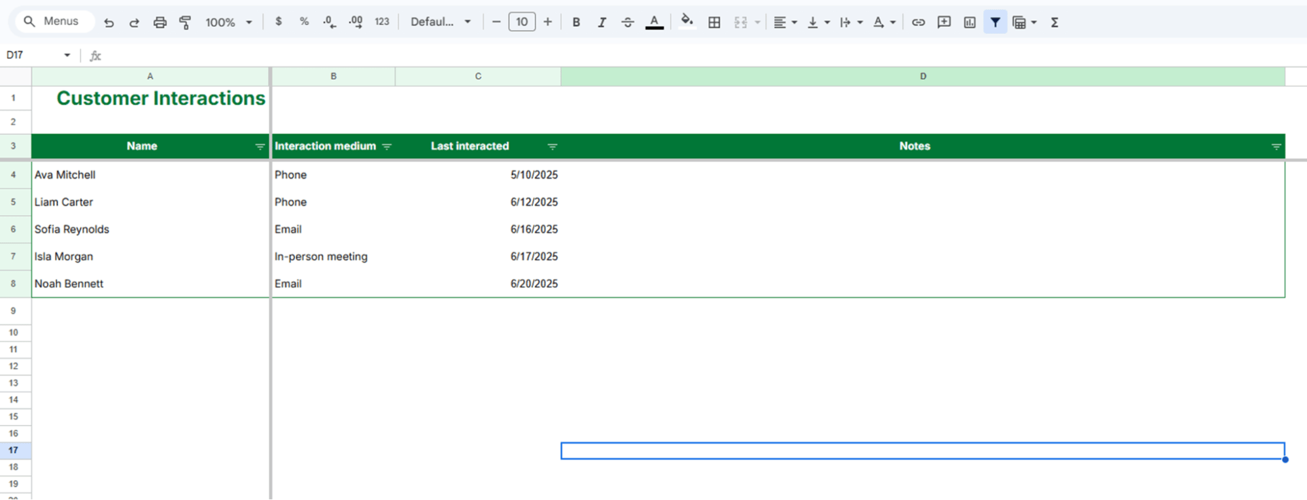The height and width of the screenshot is (500, 1307).
Task: Click the Notes header cell
Action: [x=923, y=146]
